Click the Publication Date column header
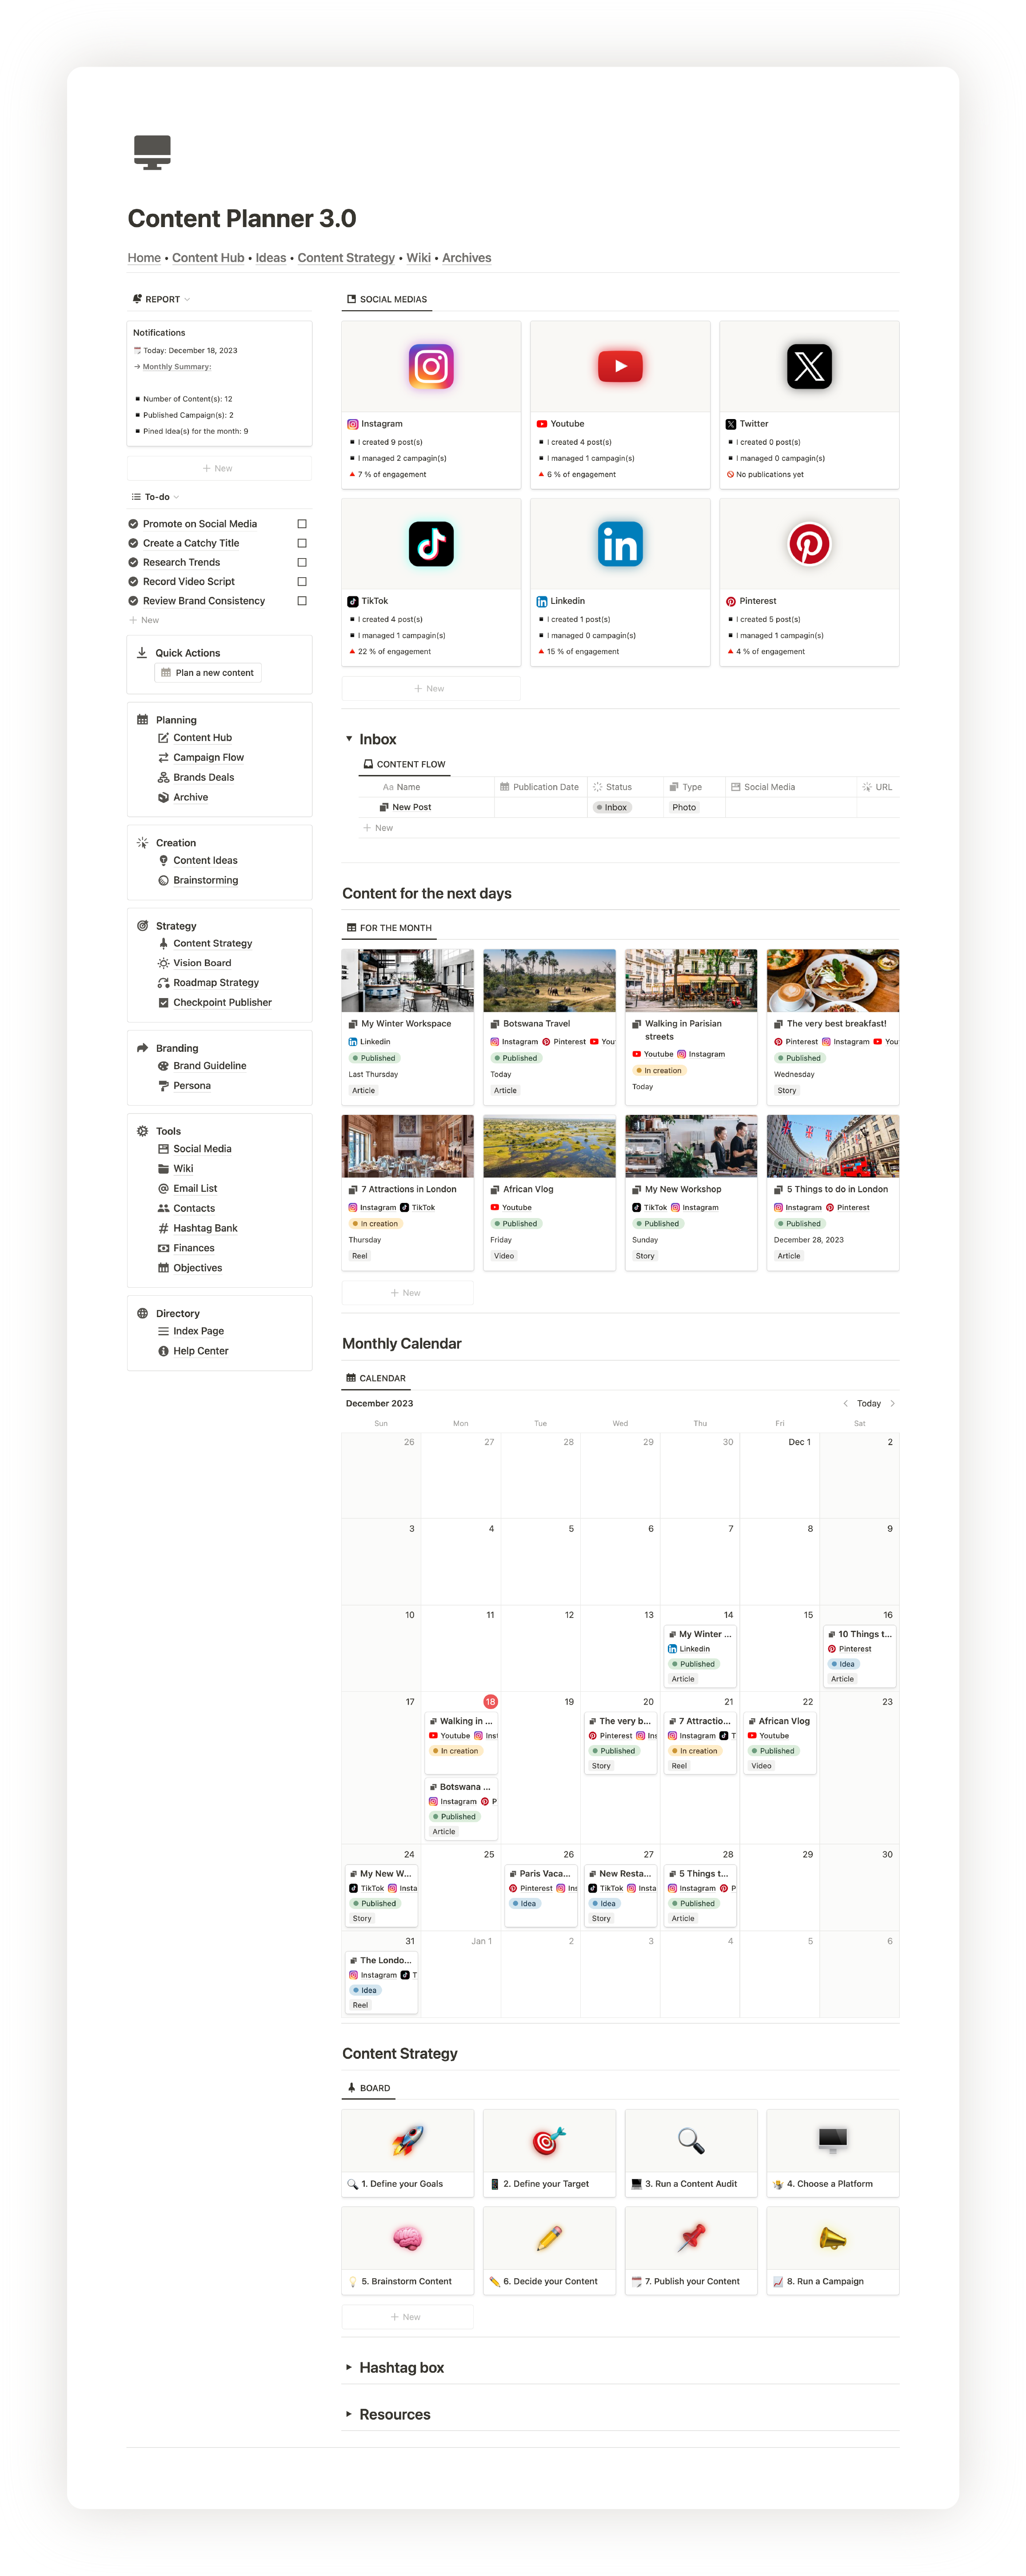 click(540, 787)
